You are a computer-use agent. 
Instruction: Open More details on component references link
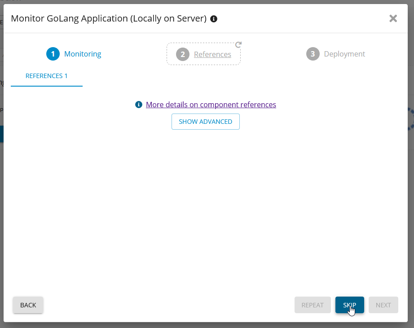pyautogui.click(x=211, y=105)
